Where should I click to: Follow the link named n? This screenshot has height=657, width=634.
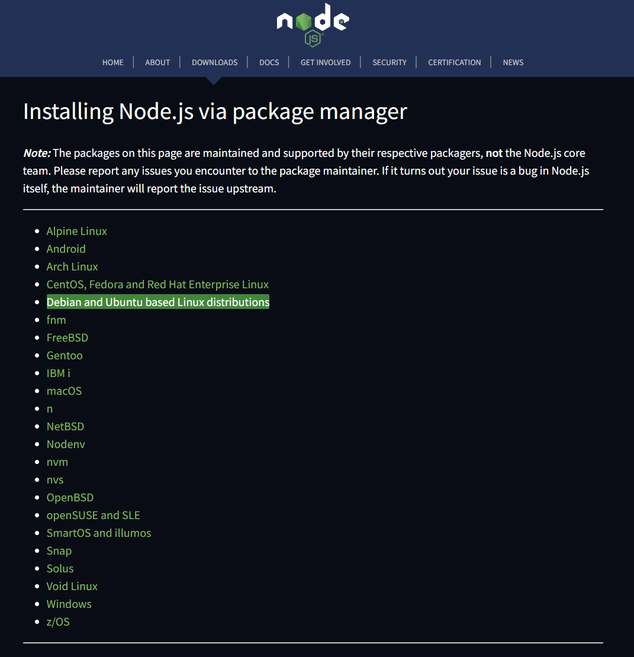tap(50, 408)
